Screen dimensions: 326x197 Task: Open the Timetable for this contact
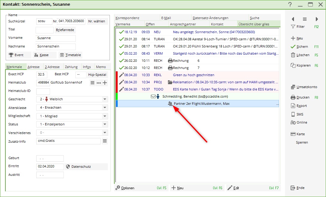tap(70, 55)
